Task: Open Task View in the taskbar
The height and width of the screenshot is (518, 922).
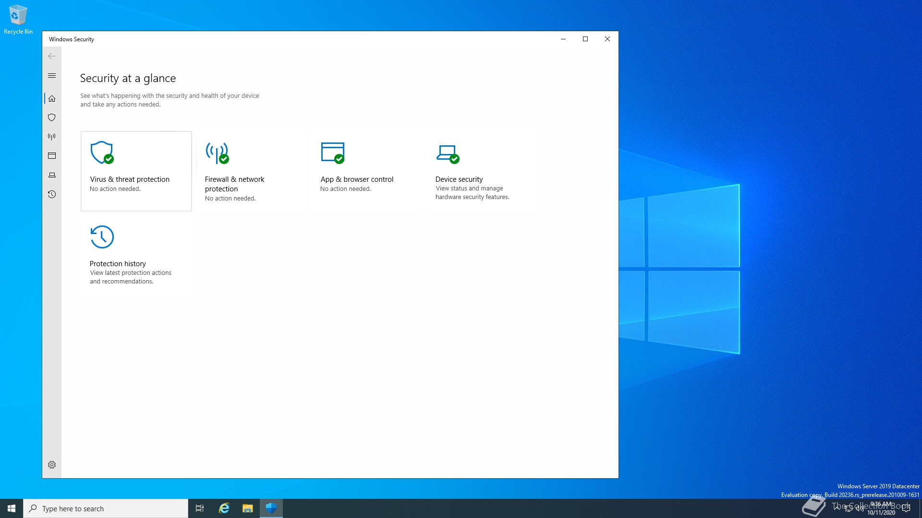Action: pyautogui.click(x=200, y=508)
